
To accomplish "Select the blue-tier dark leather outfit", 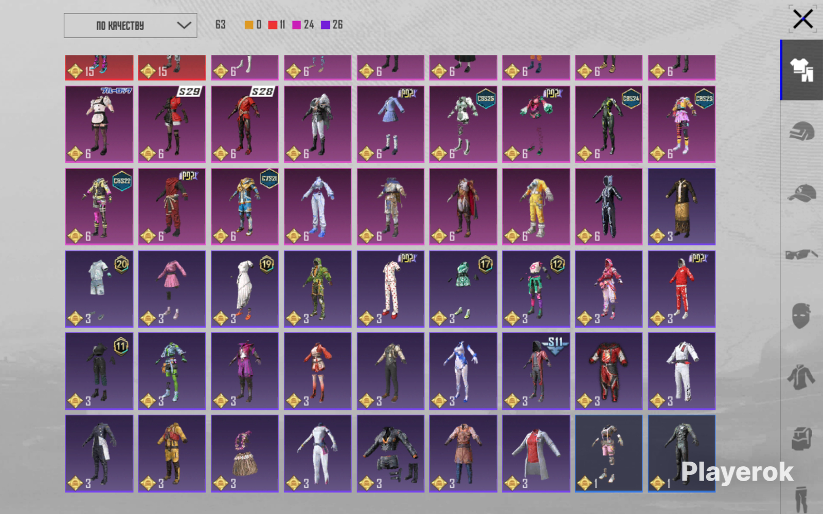I will tap(682, 454).
